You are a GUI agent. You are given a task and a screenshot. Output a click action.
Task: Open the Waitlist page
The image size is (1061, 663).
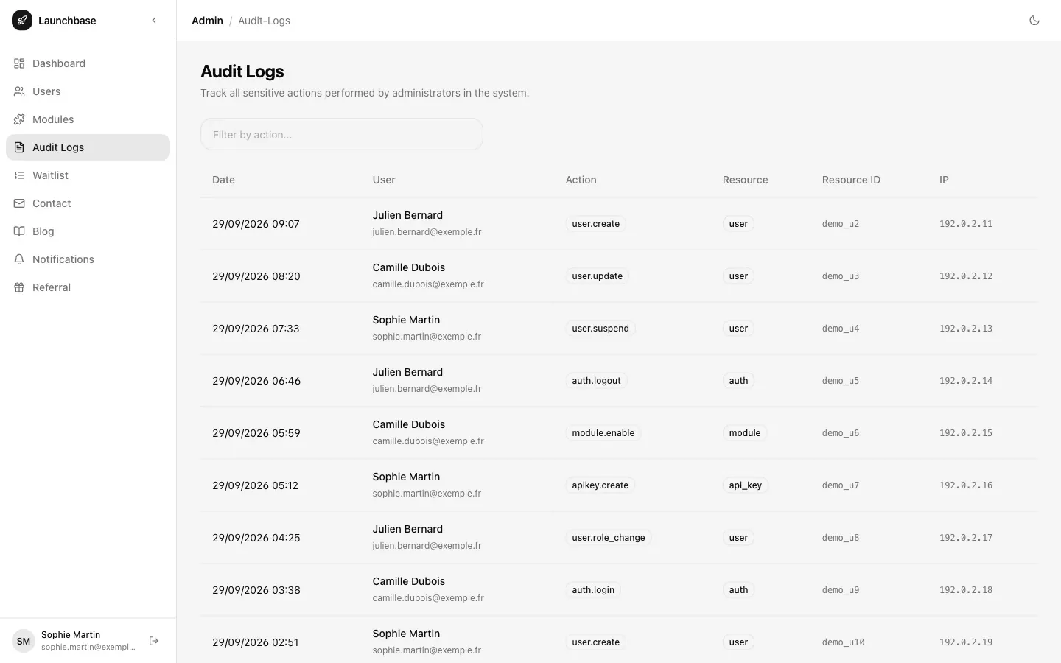pos(88,175)
